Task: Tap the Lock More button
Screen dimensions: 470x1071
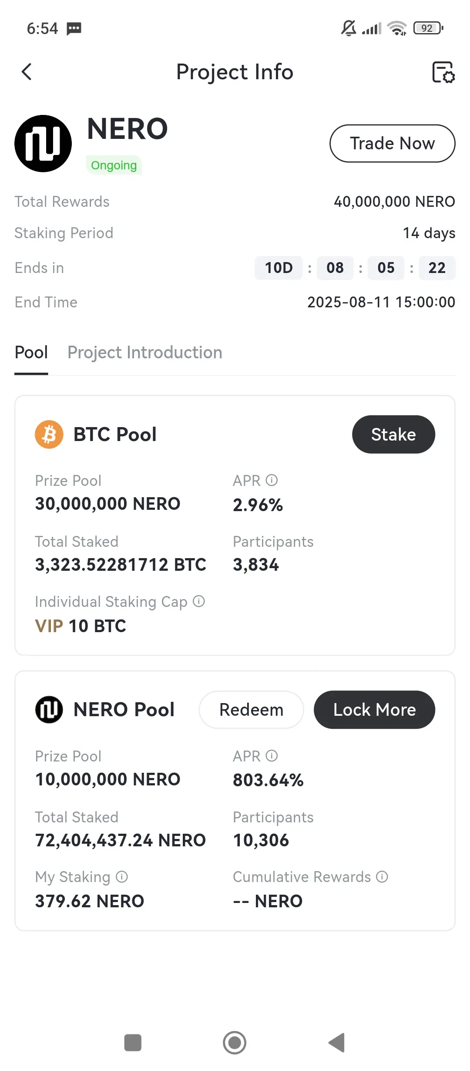Action: [374, 710]
